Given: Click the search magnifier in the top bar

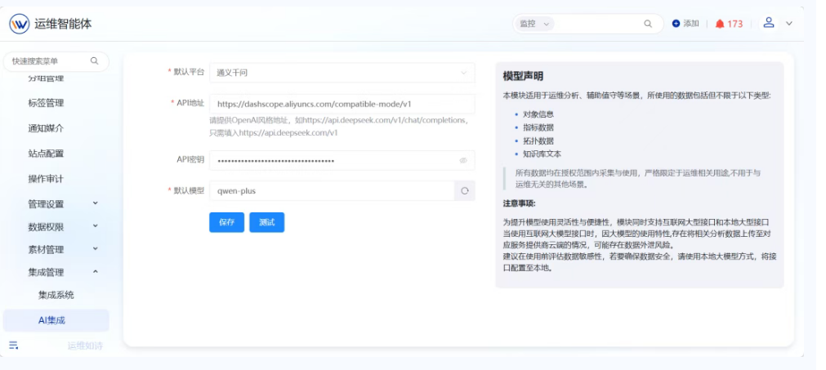Looking at the screenshot, I should [648, 24].
